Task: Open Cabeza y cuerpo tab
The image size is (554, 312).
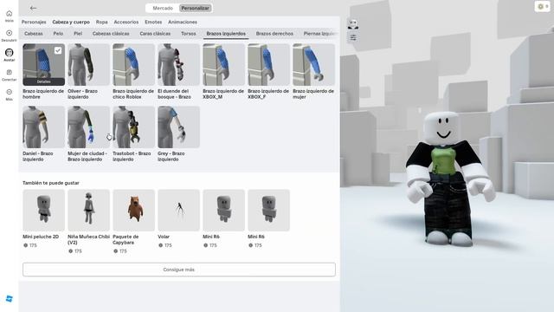Action: (71, 22)
